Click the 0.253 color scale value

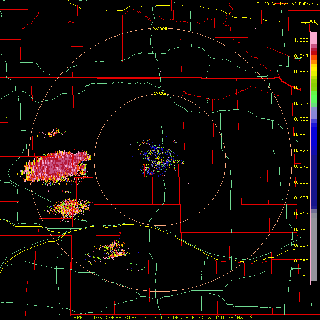(301, 261)
